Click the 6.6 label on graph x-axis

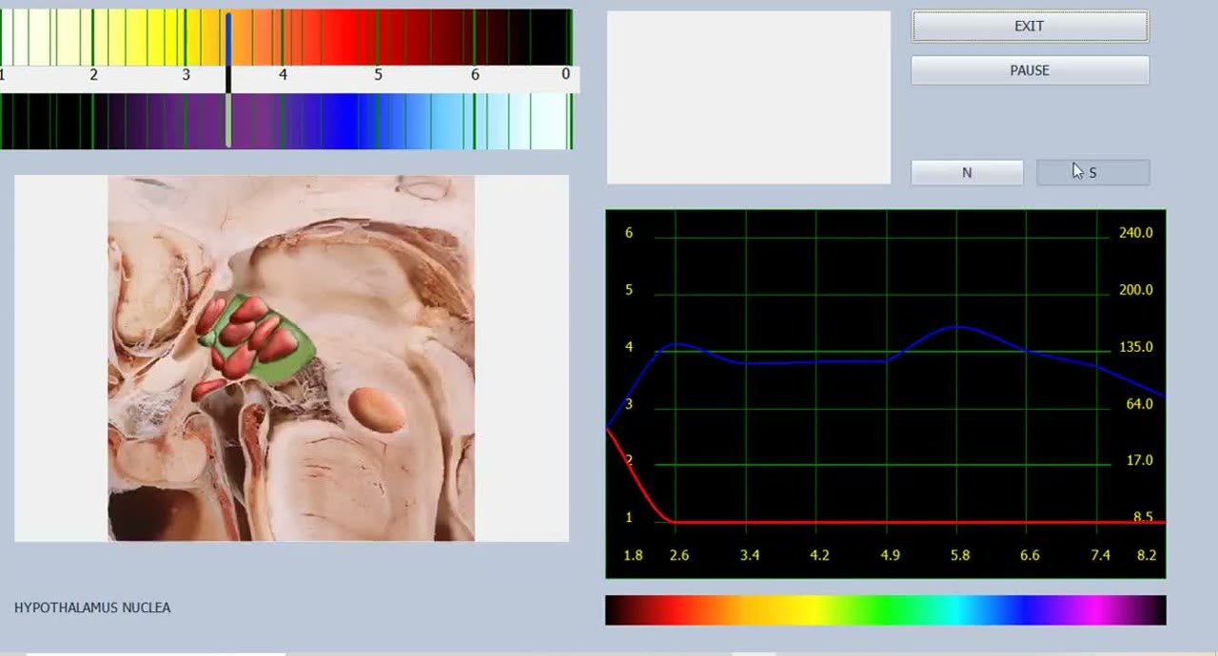pyautogui.click(x=1030, y=555)
